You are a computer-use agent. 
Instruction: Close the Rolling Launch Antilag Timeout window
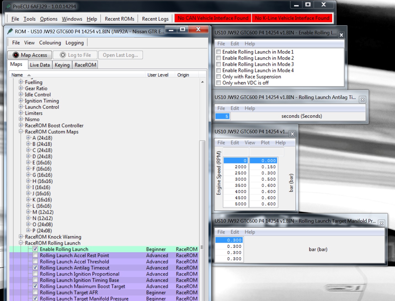[x=362, y=100]
